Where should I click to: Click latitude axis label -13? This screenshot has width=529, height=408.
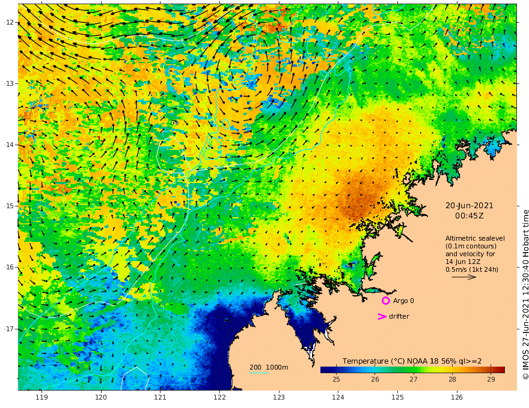(9, 83)
